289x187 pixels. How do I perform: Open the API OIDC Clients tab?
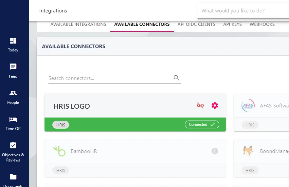tap(196, 24)
